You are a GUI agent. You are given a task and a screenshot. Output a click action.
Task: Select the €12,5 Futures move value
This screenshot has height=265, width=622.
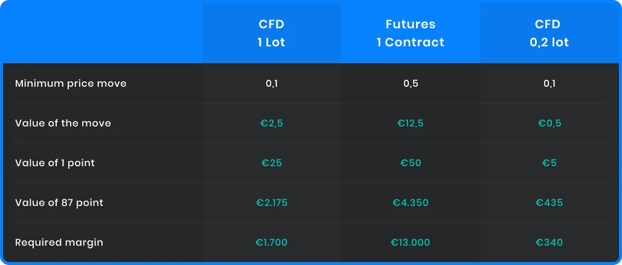tap(411, 123)
